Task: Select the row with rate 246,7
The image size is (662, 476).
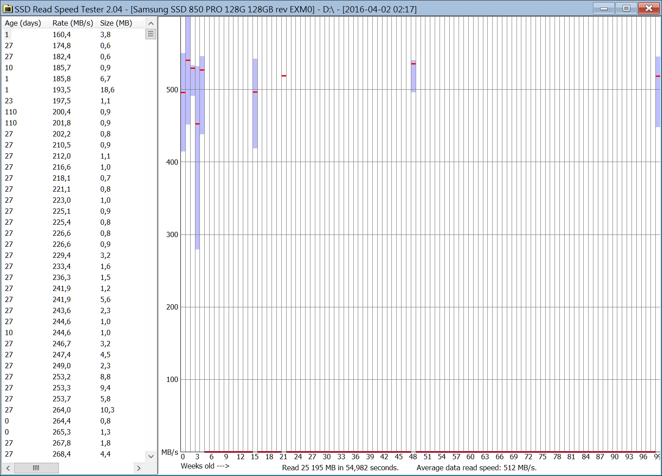Action: coord(74,344)
